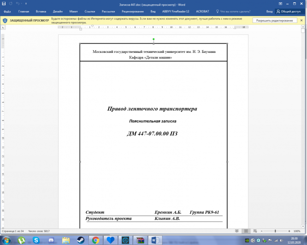Click the Word icon in the taskbar
This screenshot has height=245, width=307.
point(155,240)
